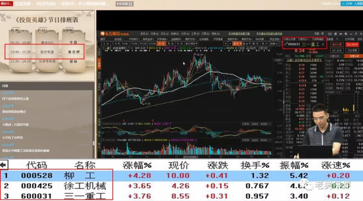Click the zoom-out minus chart button

[230, 44]
